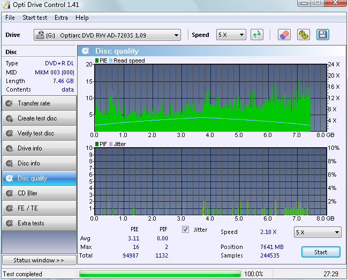Toggle the Jitter checkbox
This screenshot has height=280, width=348.
[x=185, y=230]
